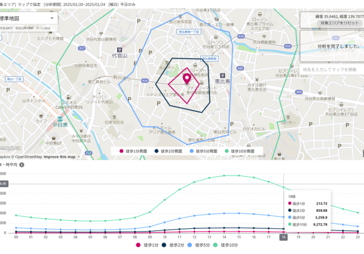Screen dimensions: 364x254
Task: Click basket icon above 中目黒GT
Action: [53, 138]
